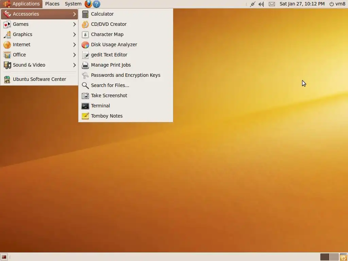The height and width of the screenshot is (261, 348).
Task: Expand the Internet submenu arrow
Action: [x=74, y=45]
